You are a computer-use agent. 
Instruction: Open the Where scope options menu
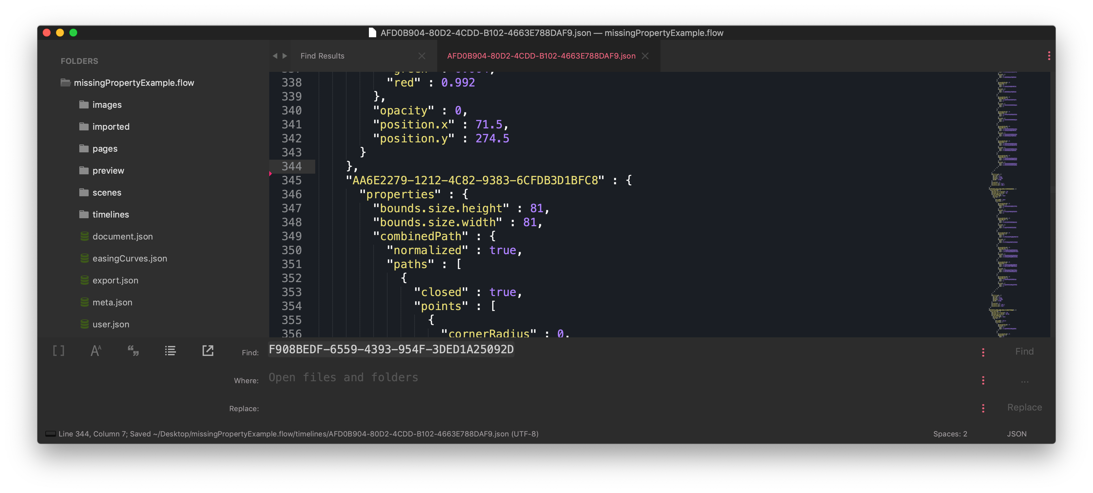pyautogui.click(x=983, y=380)
